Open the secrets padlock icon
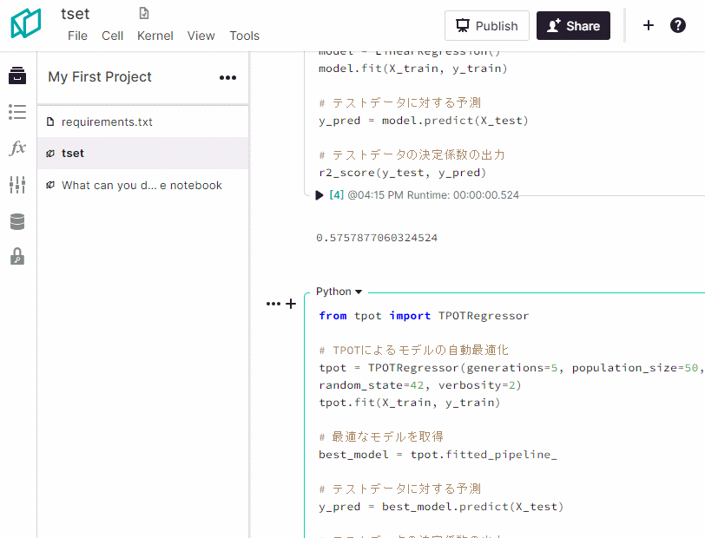The image size is (705, 538). [x=17, y=257]
